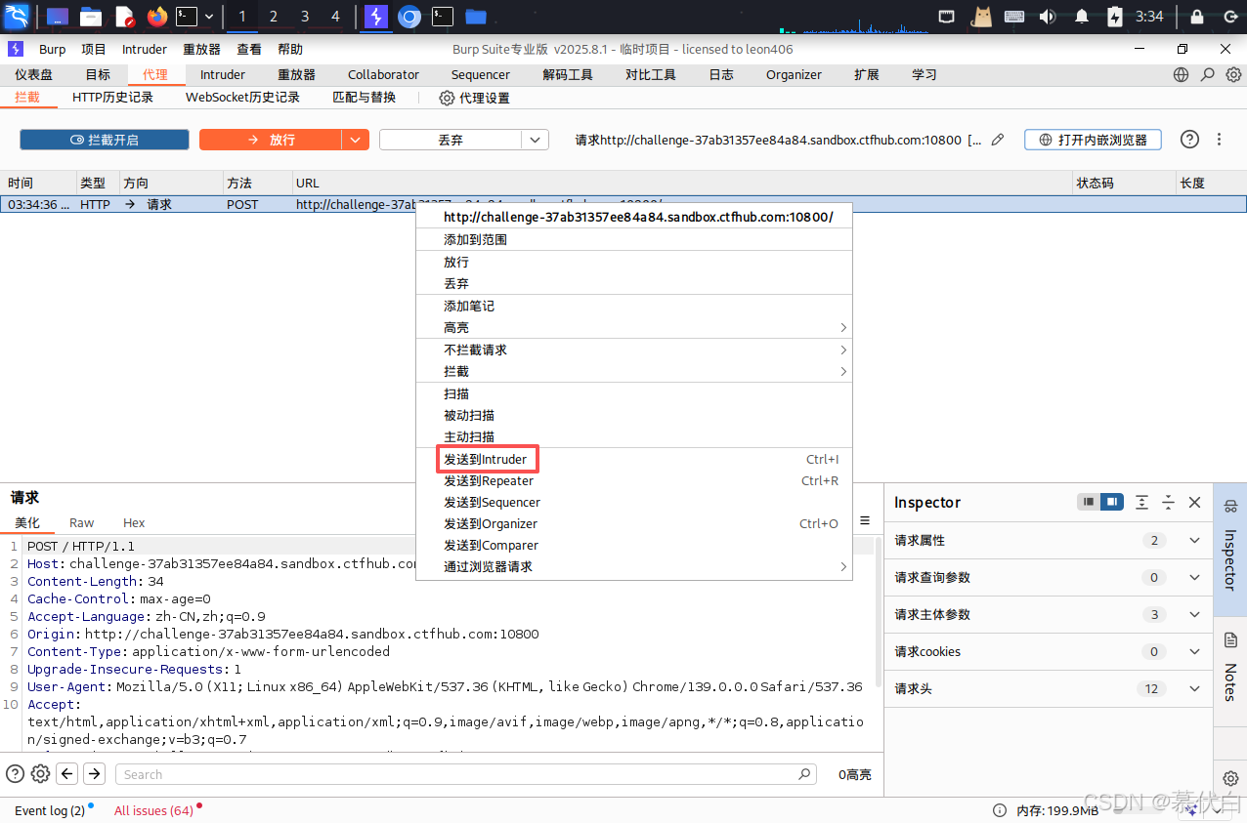
Task: Open the three-dot options menu in the intercept toolbar
Action: pos(1219,140)
